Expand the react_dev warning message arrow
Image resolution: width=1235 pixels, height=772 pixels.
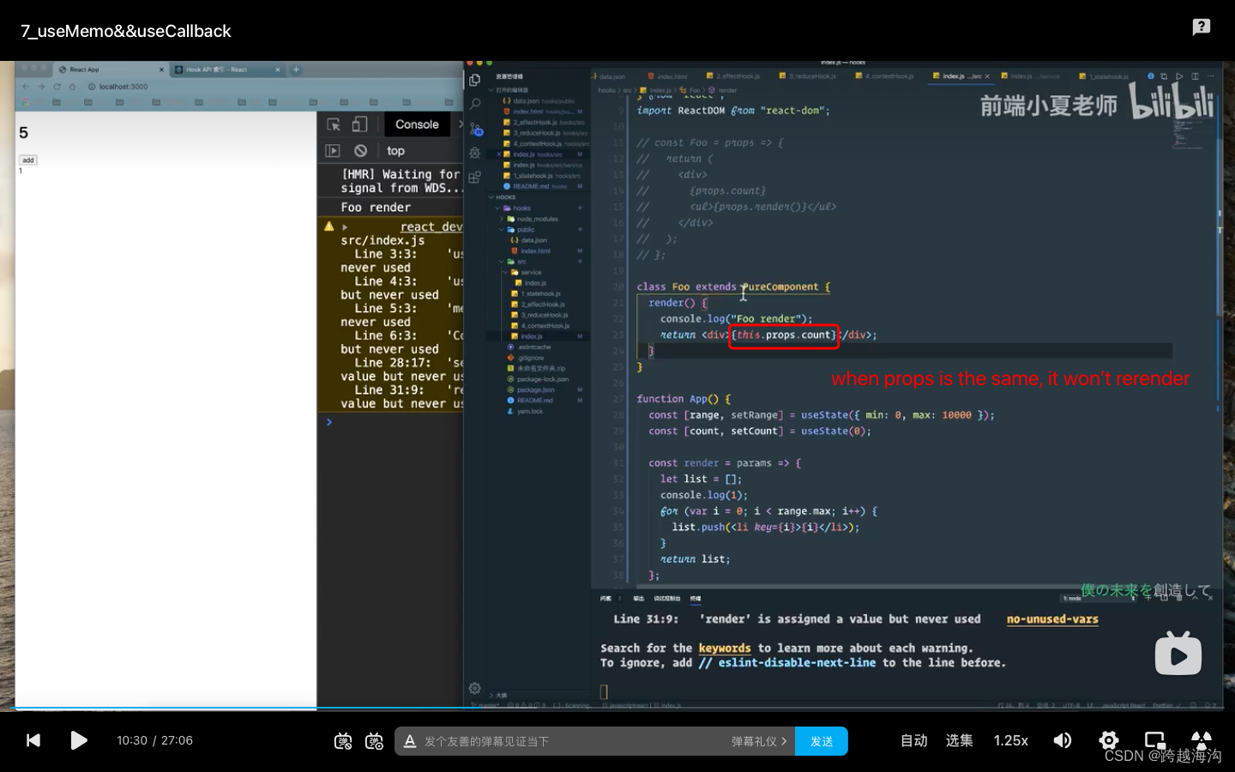tap(345, 227)
